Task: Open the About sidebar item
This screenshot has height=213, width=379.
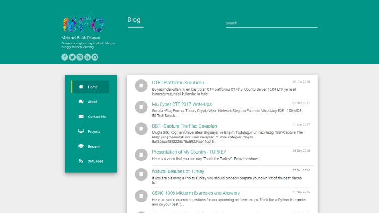Action: 90,102
